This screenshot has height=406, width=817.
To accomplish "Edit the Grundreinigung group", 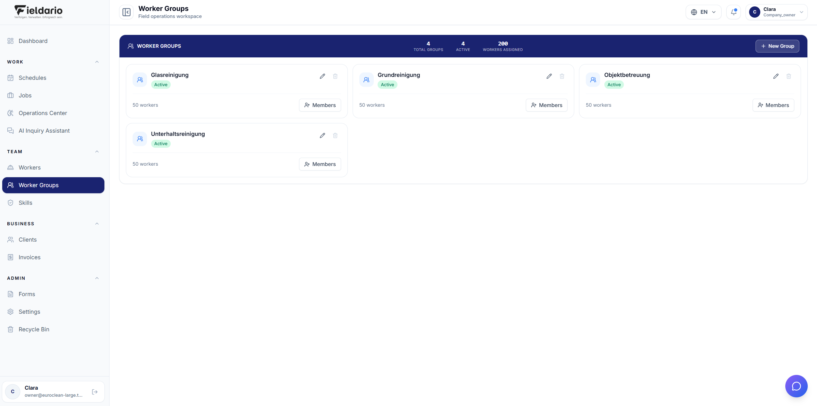I will pyautogui.click(x=549, y=76).
